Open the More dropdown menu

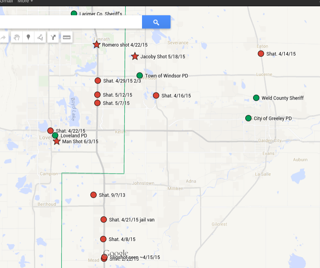click(25, 2)
